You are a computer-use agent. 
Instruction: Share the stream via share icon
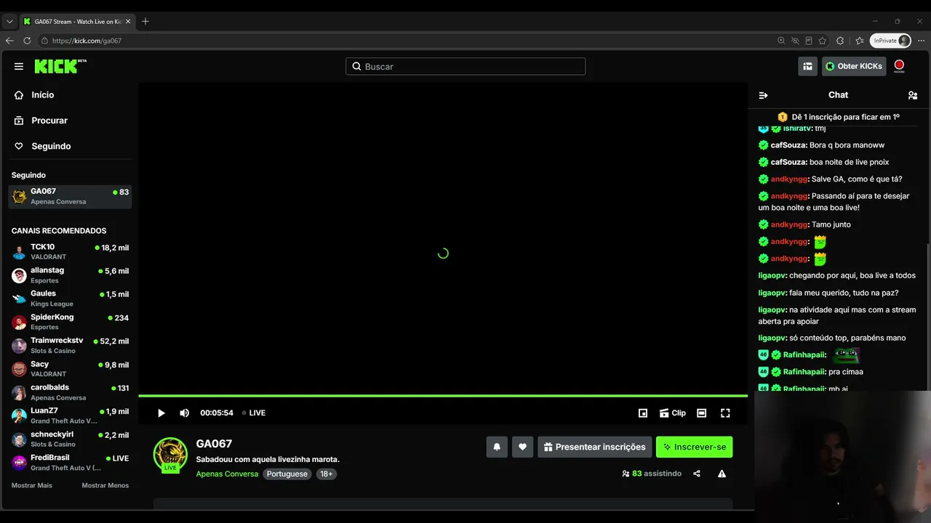[x=697, y=474]
